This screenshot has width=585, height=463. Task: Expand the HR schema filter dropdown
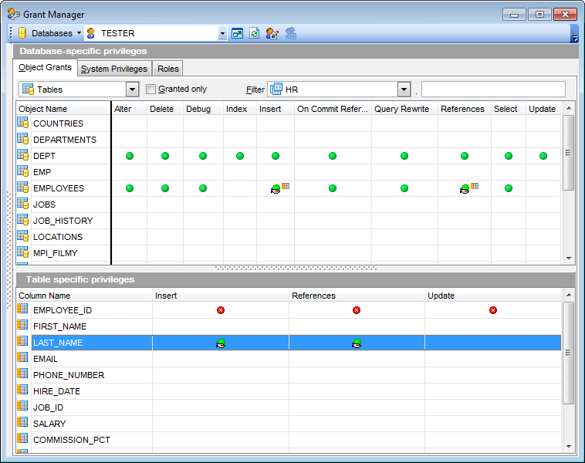pos(404,90)
